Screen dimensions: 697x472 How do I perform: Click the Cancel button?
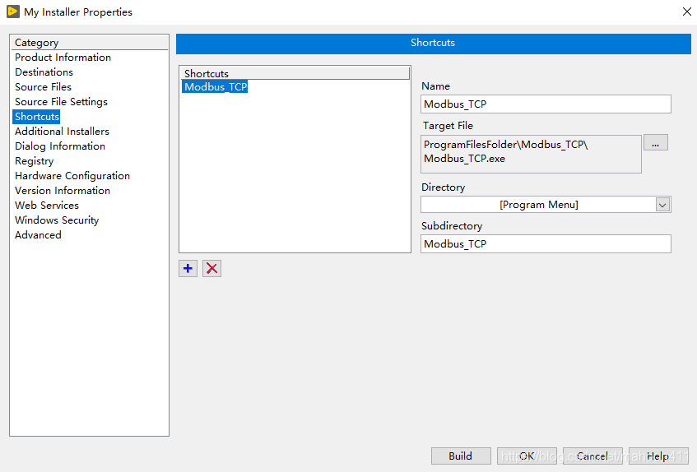(592, 456)
